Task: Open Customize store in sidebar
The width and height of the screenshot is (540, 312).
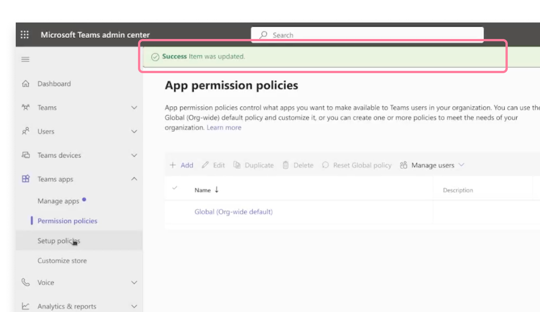Action: [x=62, y=261]
